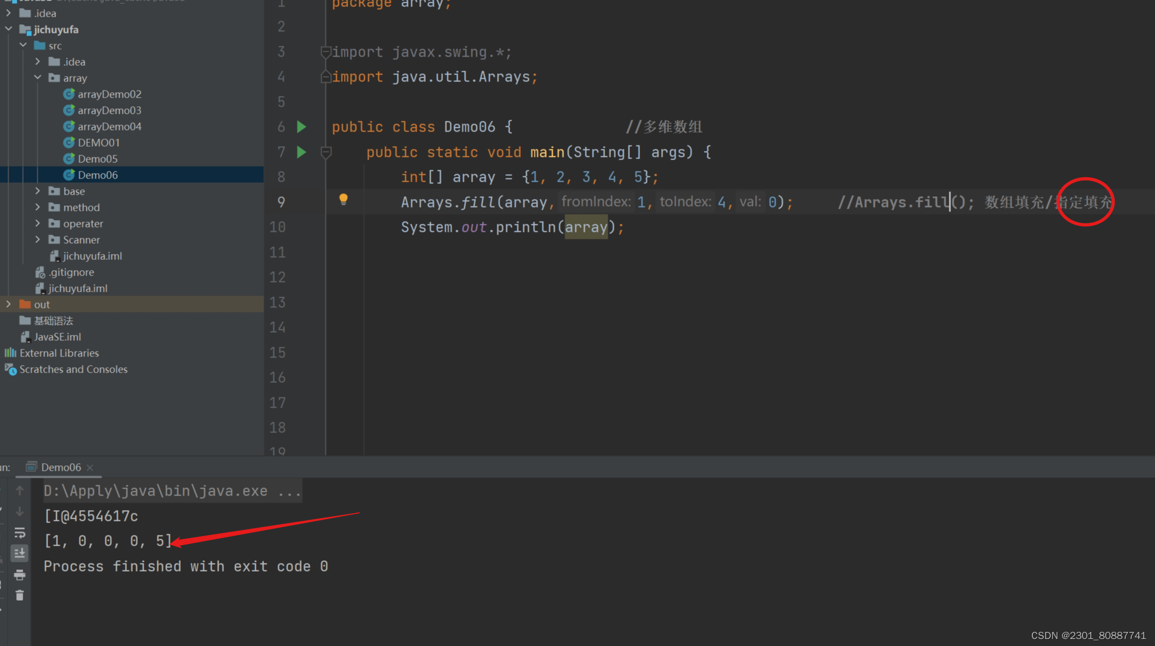
Task: Fold the javax.swing import on line 3
Action: [x=325, y=51]
